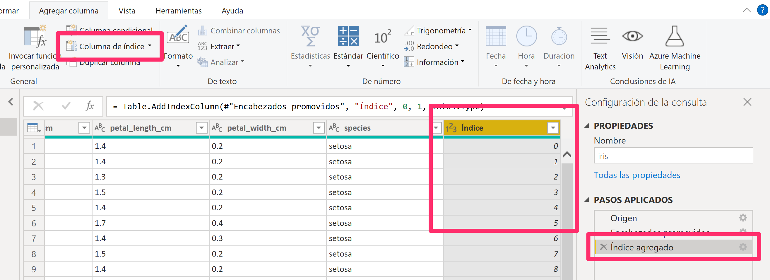Image resolution: width=770 pixels, height=280 pixels.
Task: Click cell 0.4 in petal_width_cm
Action: pyautogui.click(x=268, y=223)
